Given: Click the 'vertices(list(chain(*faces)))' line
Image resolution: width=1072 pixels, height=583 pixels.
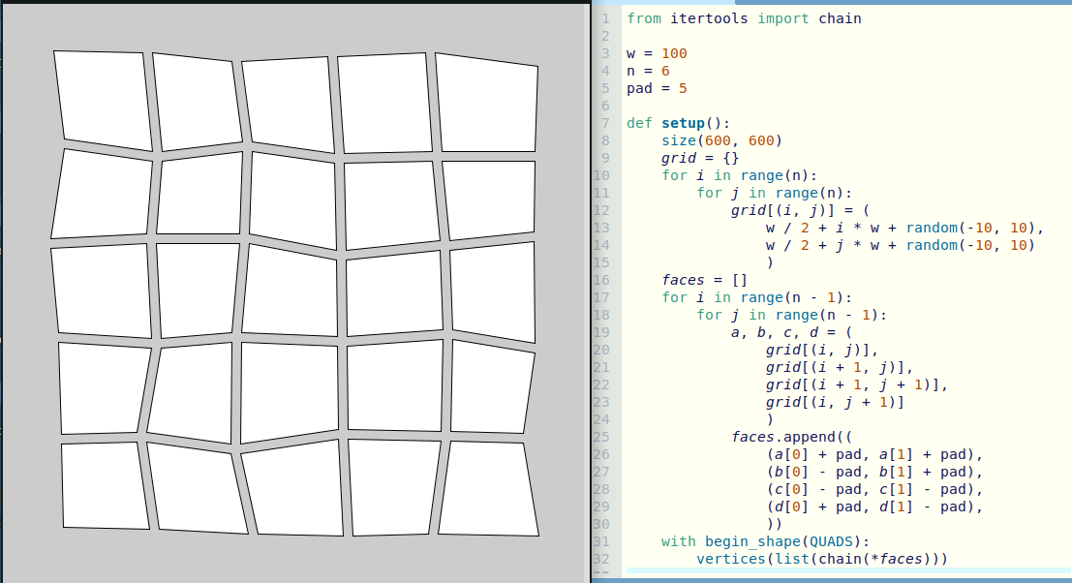Looking at the screenshot, I should coord(822,559).
